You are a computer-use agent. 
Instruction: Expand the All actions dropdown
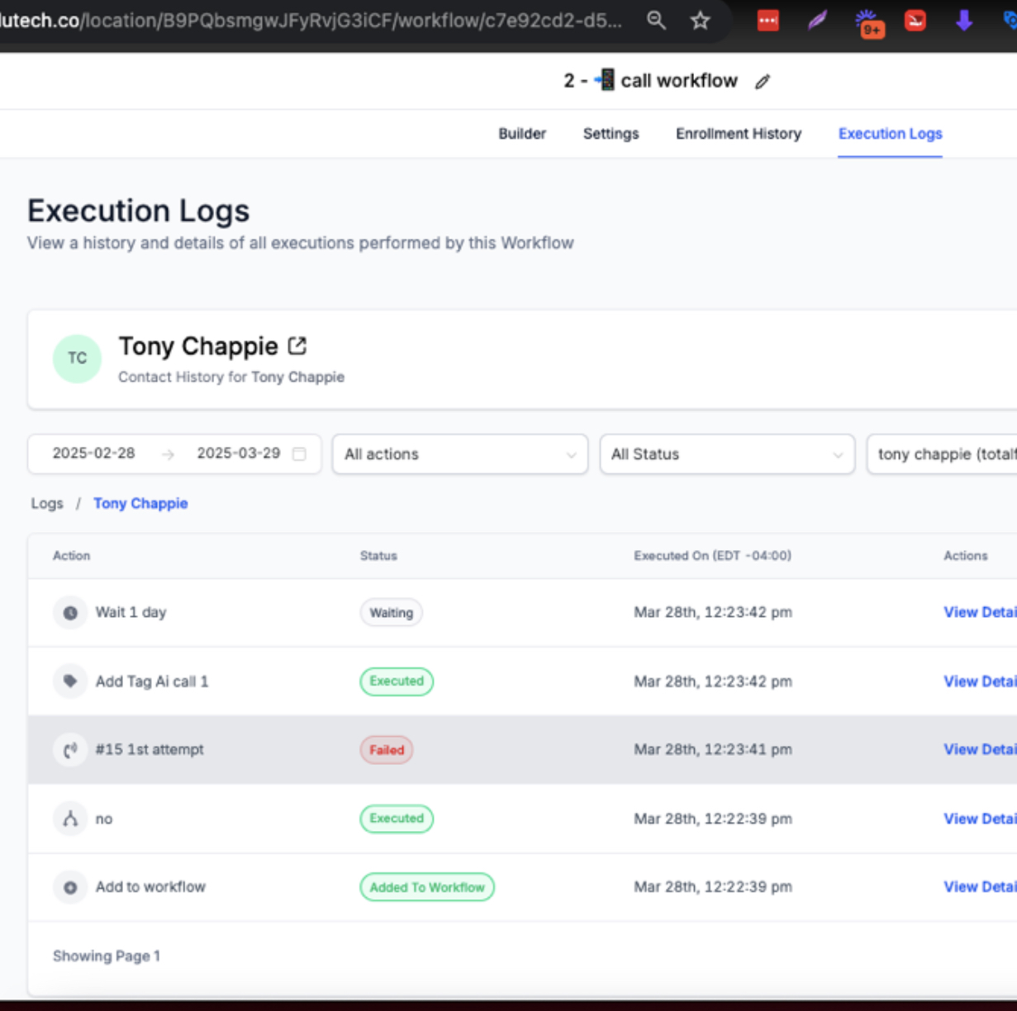pos(459,454)
